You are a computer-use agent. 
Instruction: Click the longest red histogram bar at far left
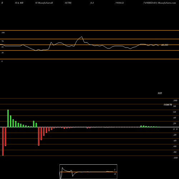[3, 141]
